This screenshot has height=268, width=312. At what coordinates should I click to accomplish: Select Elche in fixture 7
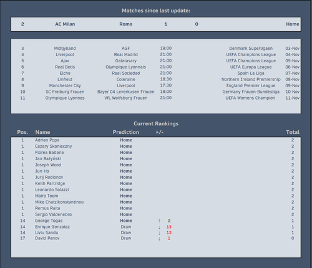pos(65,73)
